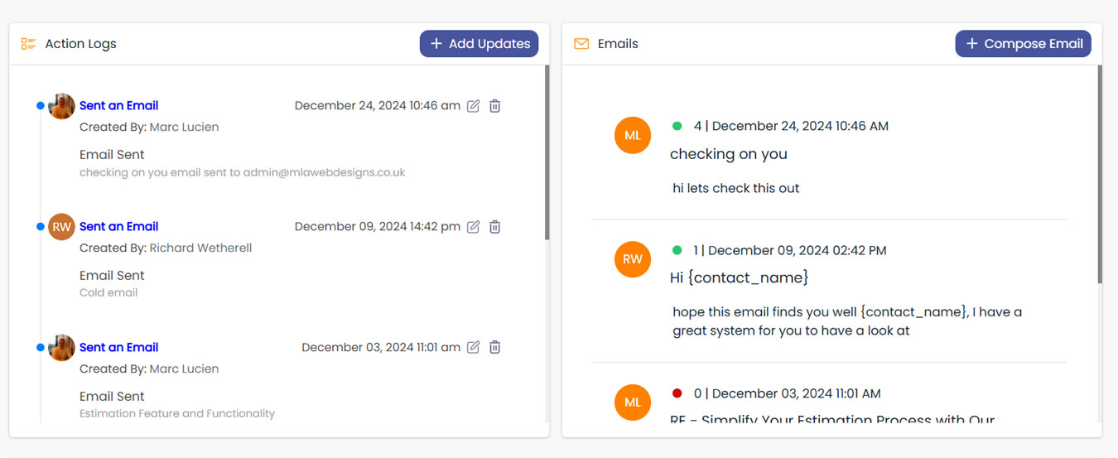This screenshot has width=1118, height=458.
Task: Click the Emails panel scrollbar
Action: [x=1100, y=174]
